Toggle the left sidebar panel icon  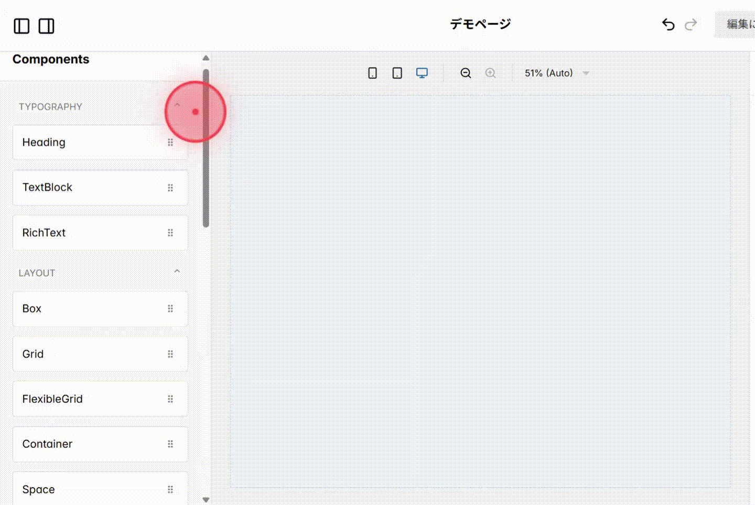click(21, 26)
